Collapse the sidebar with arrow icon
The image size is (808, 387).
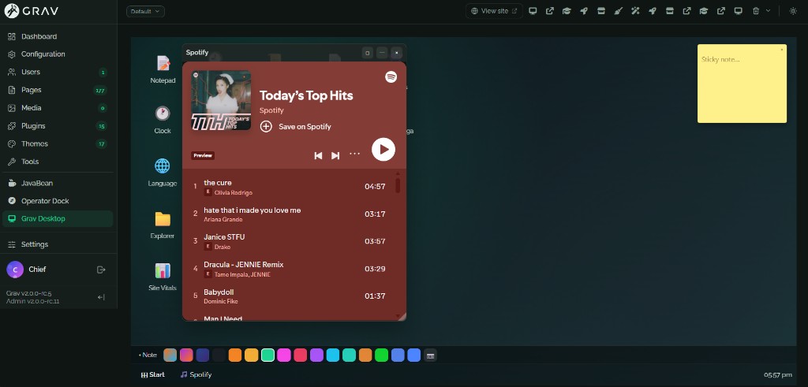101,297
